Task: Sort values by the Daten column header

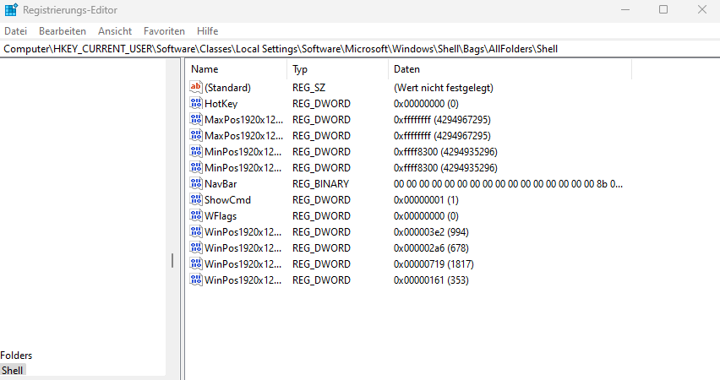Action: click(x=510, y=69)
